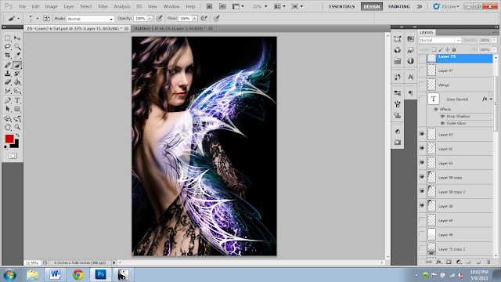Viewport: 501px width, 282px height.
Task: Open the Filter menu
Action: (103, 6)
